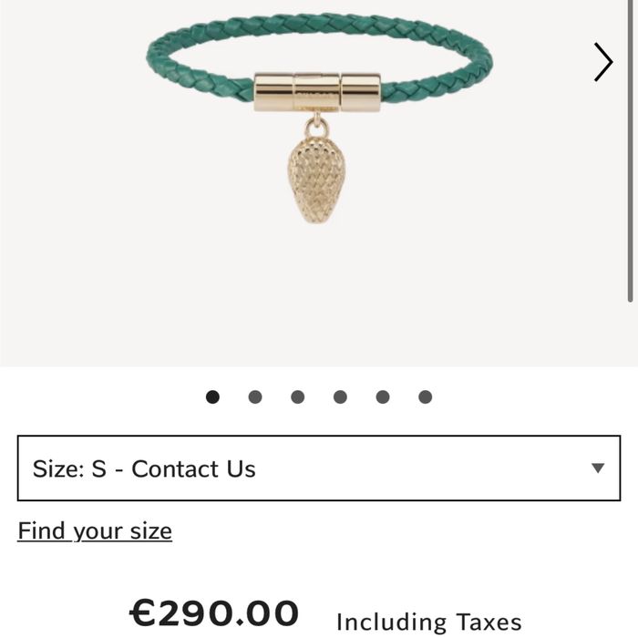Click the right segment of the gold clasp

[361, 92]
